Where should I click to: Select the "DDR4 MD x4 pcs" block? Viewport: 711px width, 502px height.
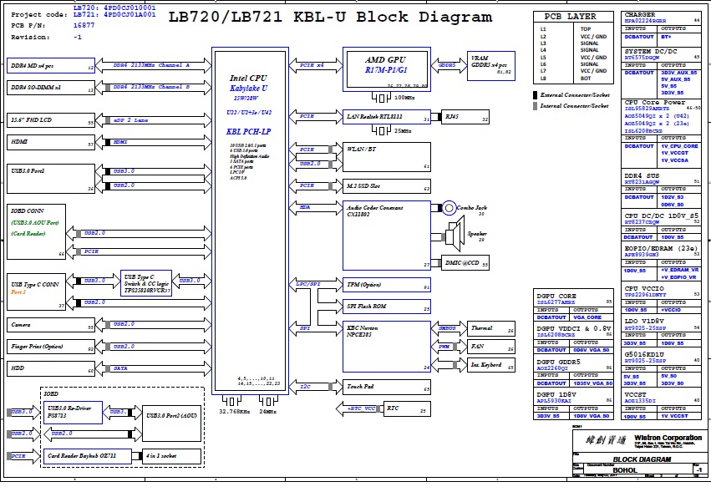pyautogui.click(x=51, y=66)
